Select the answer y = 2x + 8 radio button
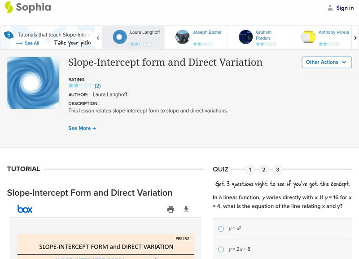359x259 pixels. [x=221, y=249]
